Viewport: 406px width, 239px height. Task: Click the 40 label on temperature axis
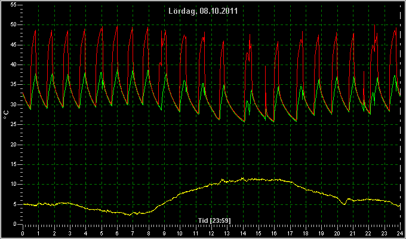click(x=14, y=65)
